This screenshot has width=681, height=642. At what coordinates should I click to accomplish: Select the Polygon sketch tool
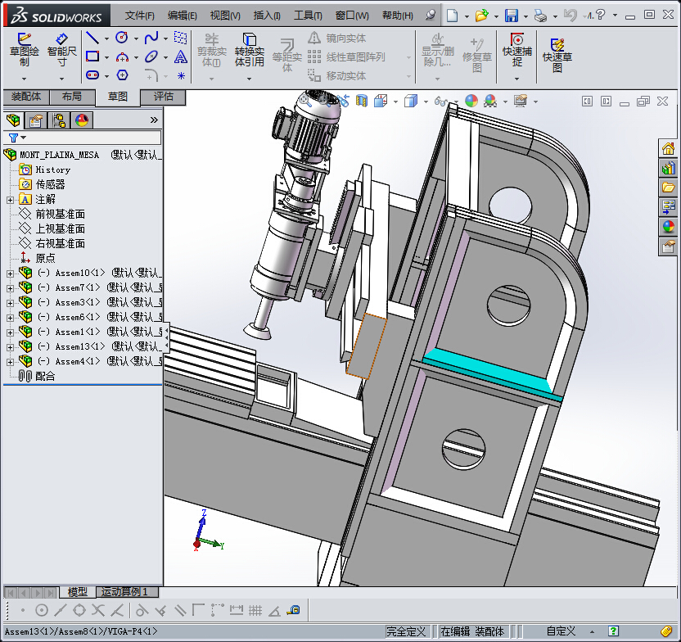pos(122,75)
